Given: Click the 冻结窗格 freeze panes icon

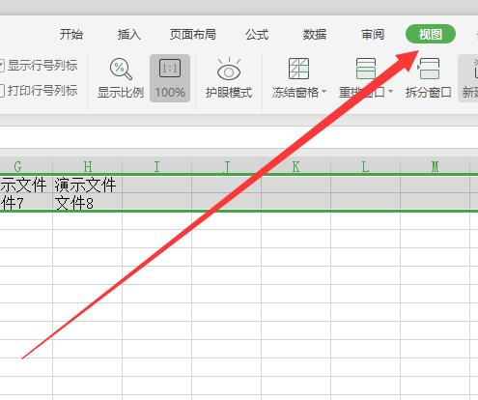Looking at the screenshot, I should 298,69.
